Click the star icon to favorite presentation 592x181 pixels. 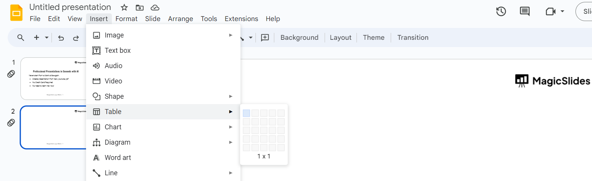(x=124, y=7)
